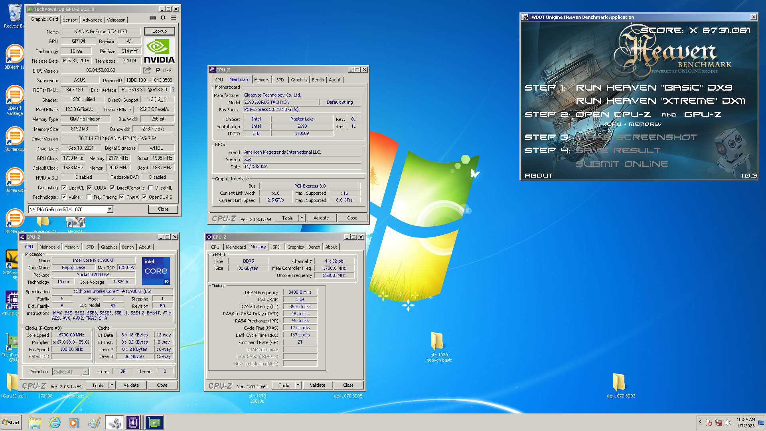This screenshot has height=431, width=766.
Task: Open the 3DMark05 desktop shortcut
Action: point(14,180)
